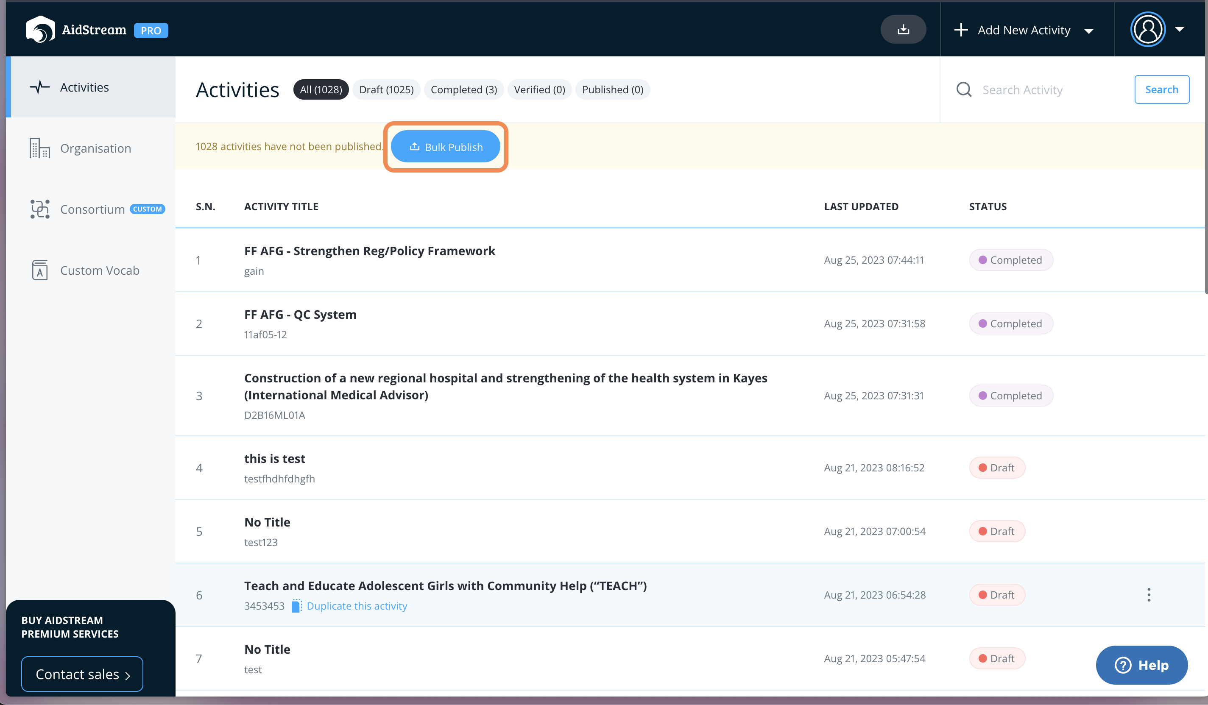Screen dimensions: 1208x705
Task: Click the CUSTOM badge beside Consortium
Action: pos(148,209)
